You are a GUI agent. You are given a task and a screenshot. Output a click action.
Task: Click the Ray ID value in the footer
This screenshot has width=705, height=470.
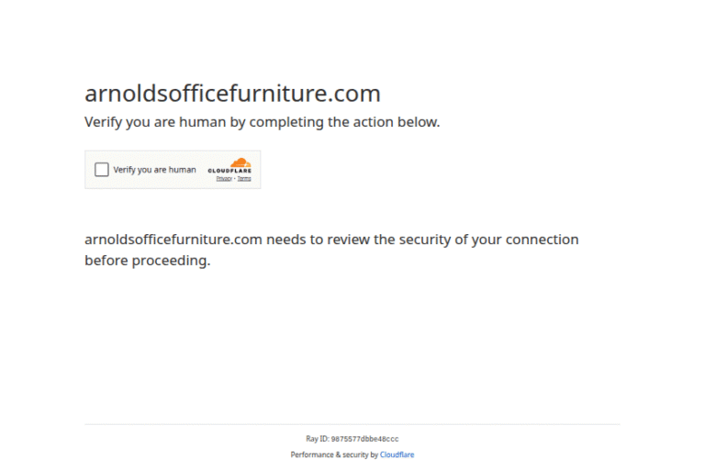[364, 439]
